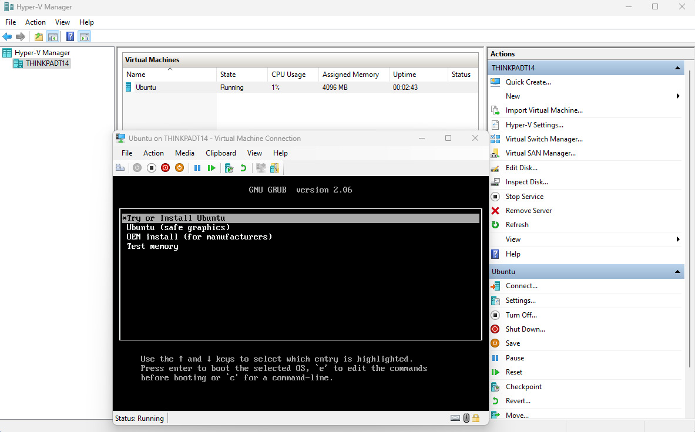Open Help menu in VM Connection window
This screenshot has height=432, width=695.
point(280,153)
